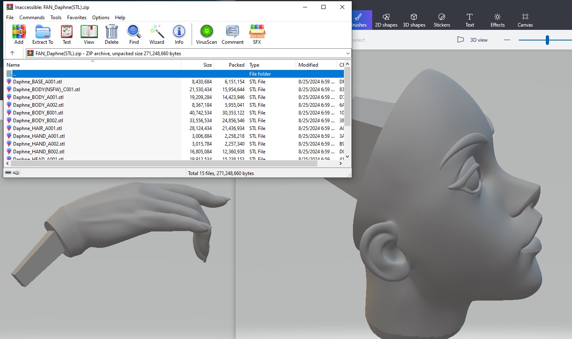Click the View toolbar icon in WinRAR
Viewport: 572px width, 339px height.
(89, 34)
